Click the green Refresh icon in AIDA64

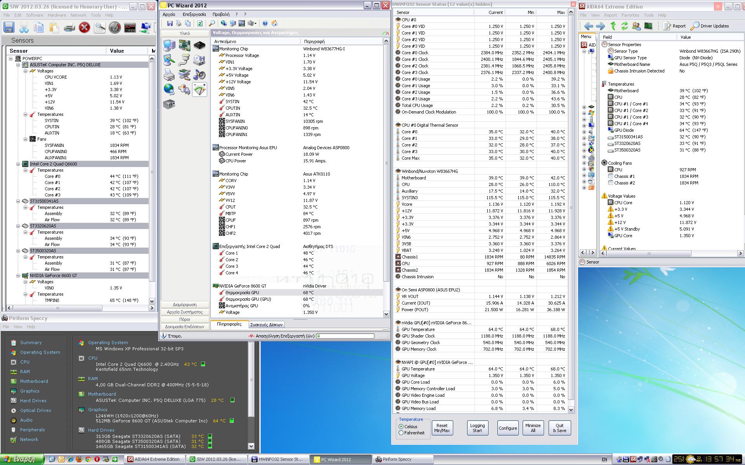[624, 26]
